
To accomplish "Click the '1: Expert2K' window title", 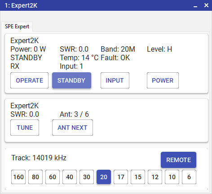I will pyautogui.click(x=21, y=5).
